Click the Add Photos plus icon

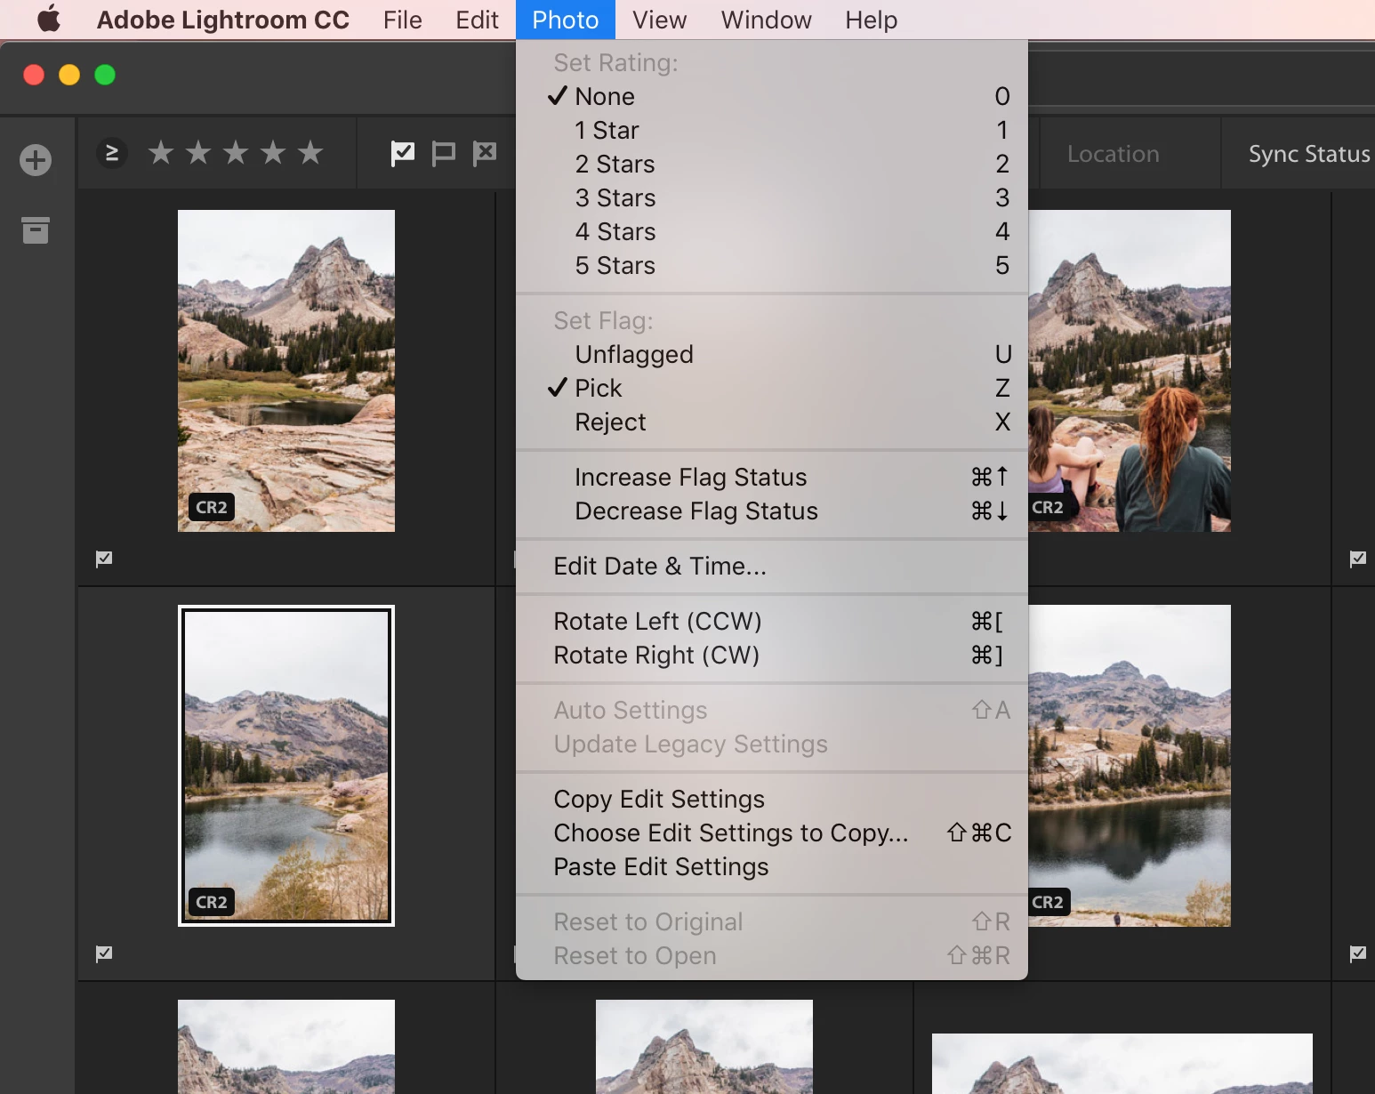click(x=36, y=160)
